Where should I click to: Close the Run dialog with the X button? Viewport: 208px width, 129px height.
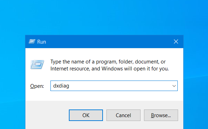176,41
